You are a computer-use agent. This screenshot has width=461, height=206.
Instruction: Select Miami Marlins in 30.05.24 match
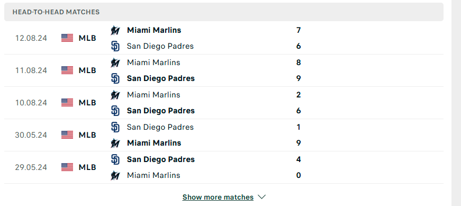pos(154,143)
